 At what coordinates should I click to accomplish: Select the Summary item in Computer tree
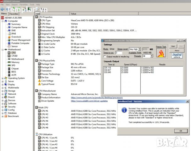[16, 24]
